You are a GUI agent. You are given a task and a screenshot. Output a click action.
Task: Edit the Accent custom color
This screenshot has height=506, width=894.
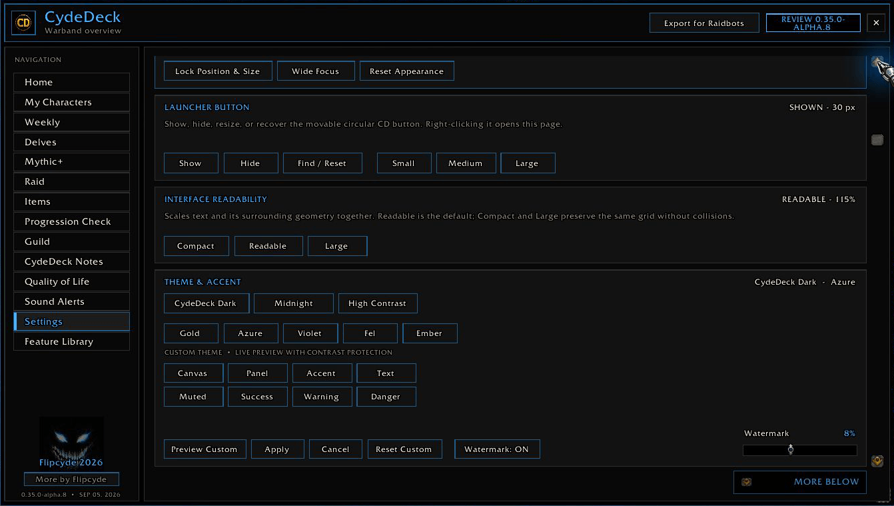[322, 373]
